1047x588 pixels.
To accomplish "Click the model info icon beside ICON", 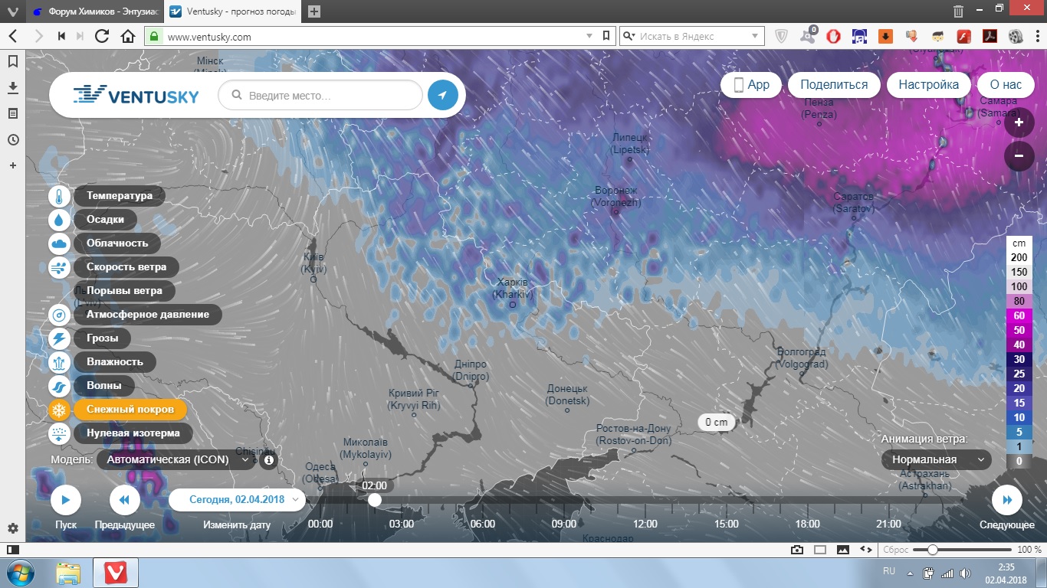I will click(268, 460).
